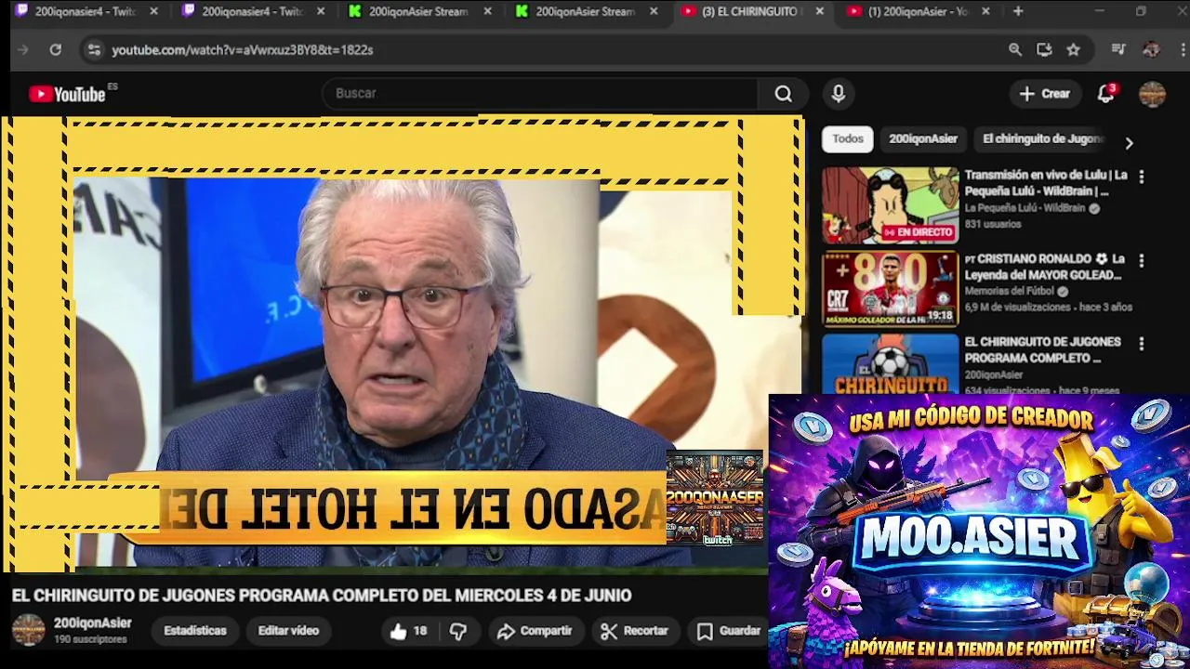This screenshot has width=1190, height=669.
Task: Open Estadísticas for this video
Action: pos(195,631)
